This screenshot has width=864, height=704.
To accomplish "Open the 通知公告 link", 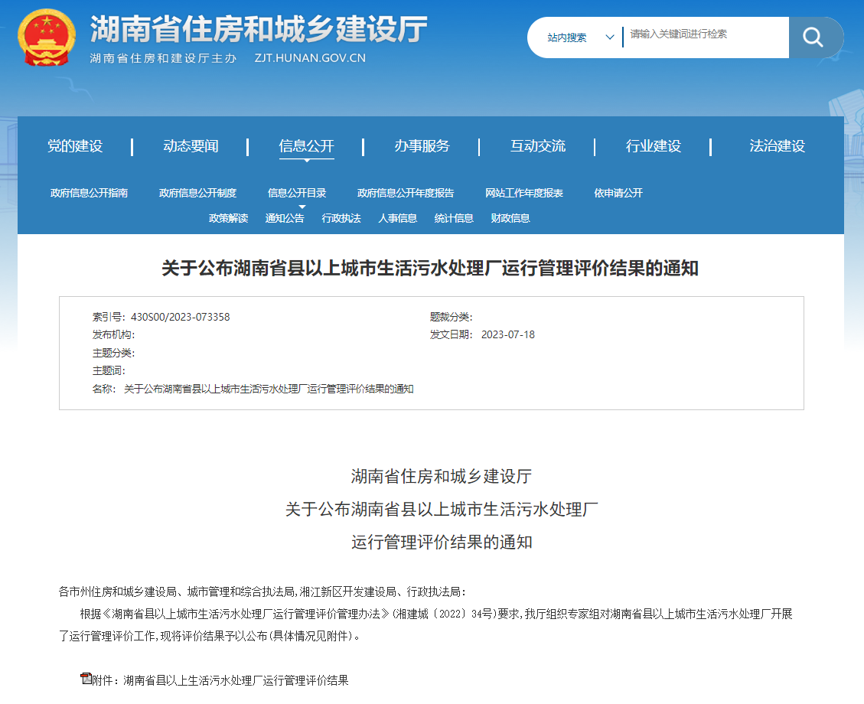I will [289, 218].
